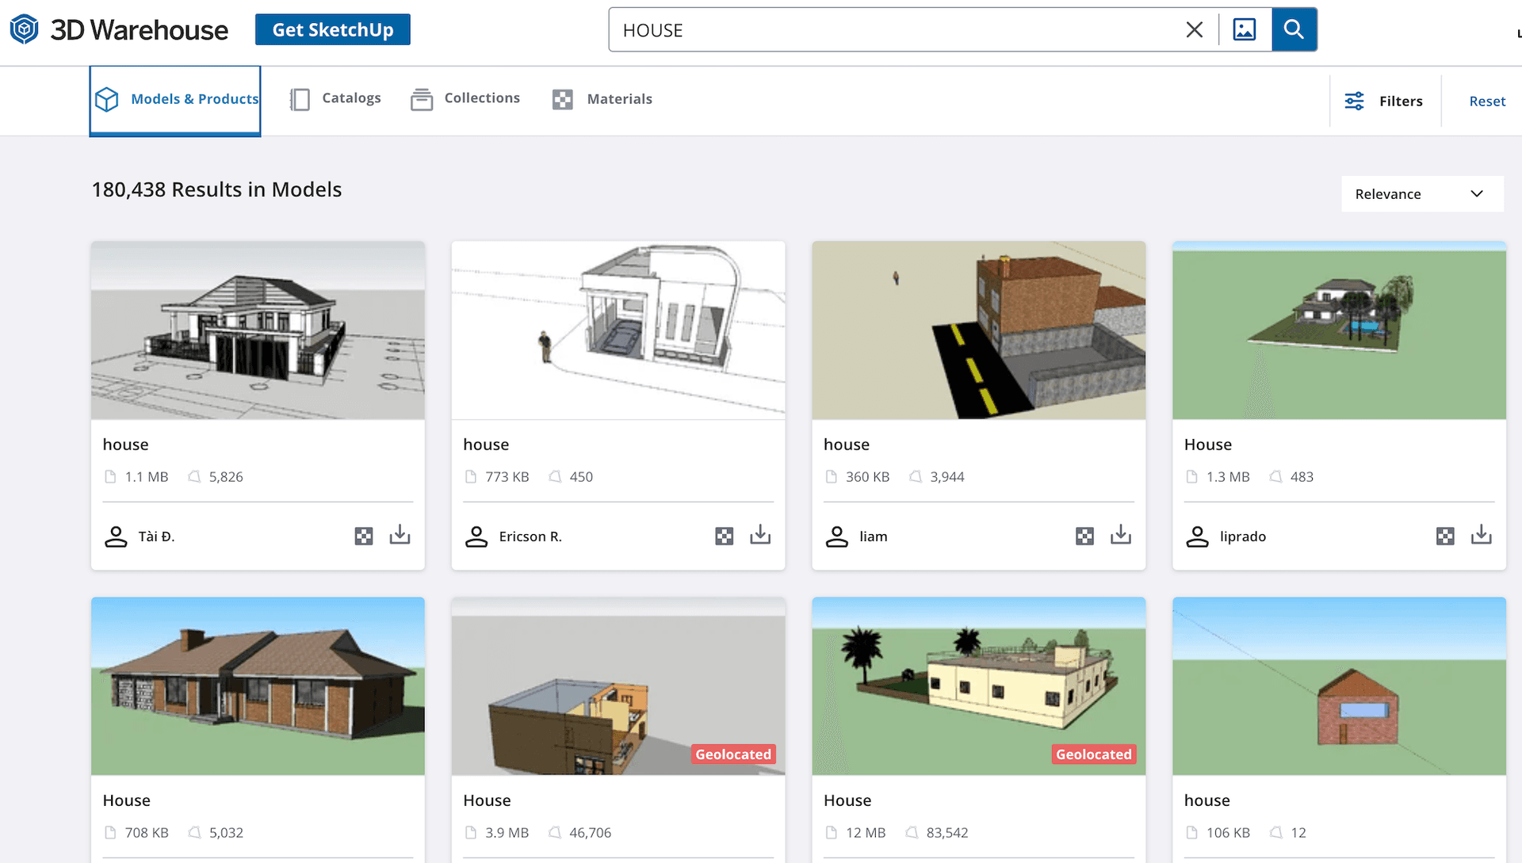This screenshot has width=1522, height=863.
Task: Click the Catalogs book icon
Action: click(300, 99)
